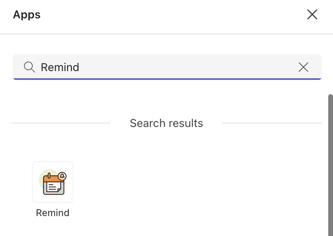Click the bell badge on Remind icon
This screenshot has width=333, height=236.
pos(62,175)
